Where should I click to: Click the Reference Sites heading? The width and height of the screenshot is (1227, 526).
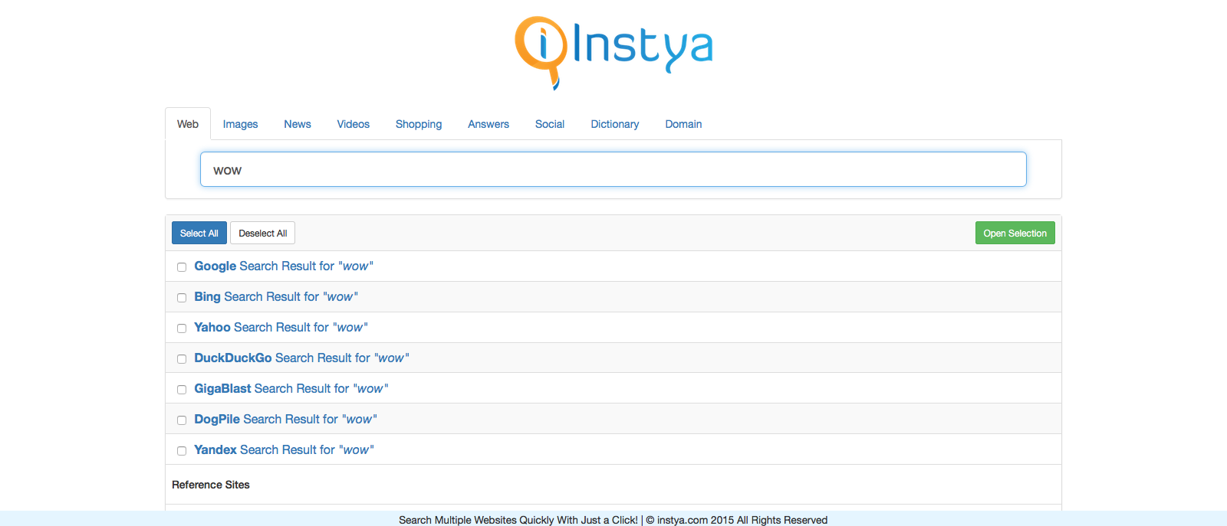(211, 485)
